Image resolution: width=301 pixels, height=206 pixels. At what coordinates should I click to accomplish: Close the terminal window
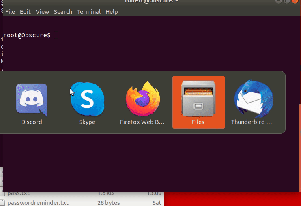tap(295, 1)
